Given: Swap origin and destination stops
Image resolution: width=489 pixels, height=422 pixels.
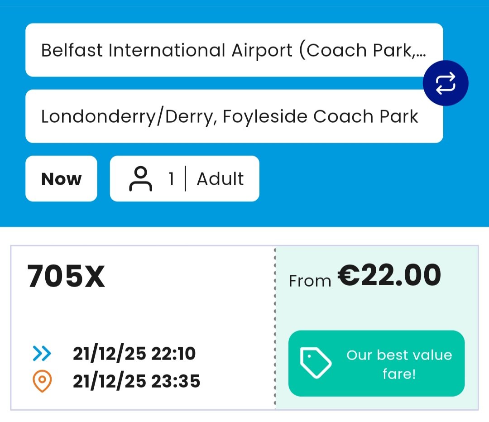Looking at the screenshot, I should (x=445, y=83).
